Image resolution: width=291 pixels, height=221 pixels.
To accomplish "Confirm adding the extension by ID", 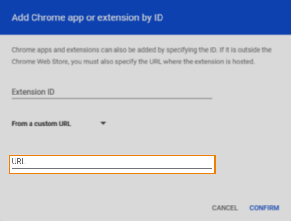I will [264, 208].
